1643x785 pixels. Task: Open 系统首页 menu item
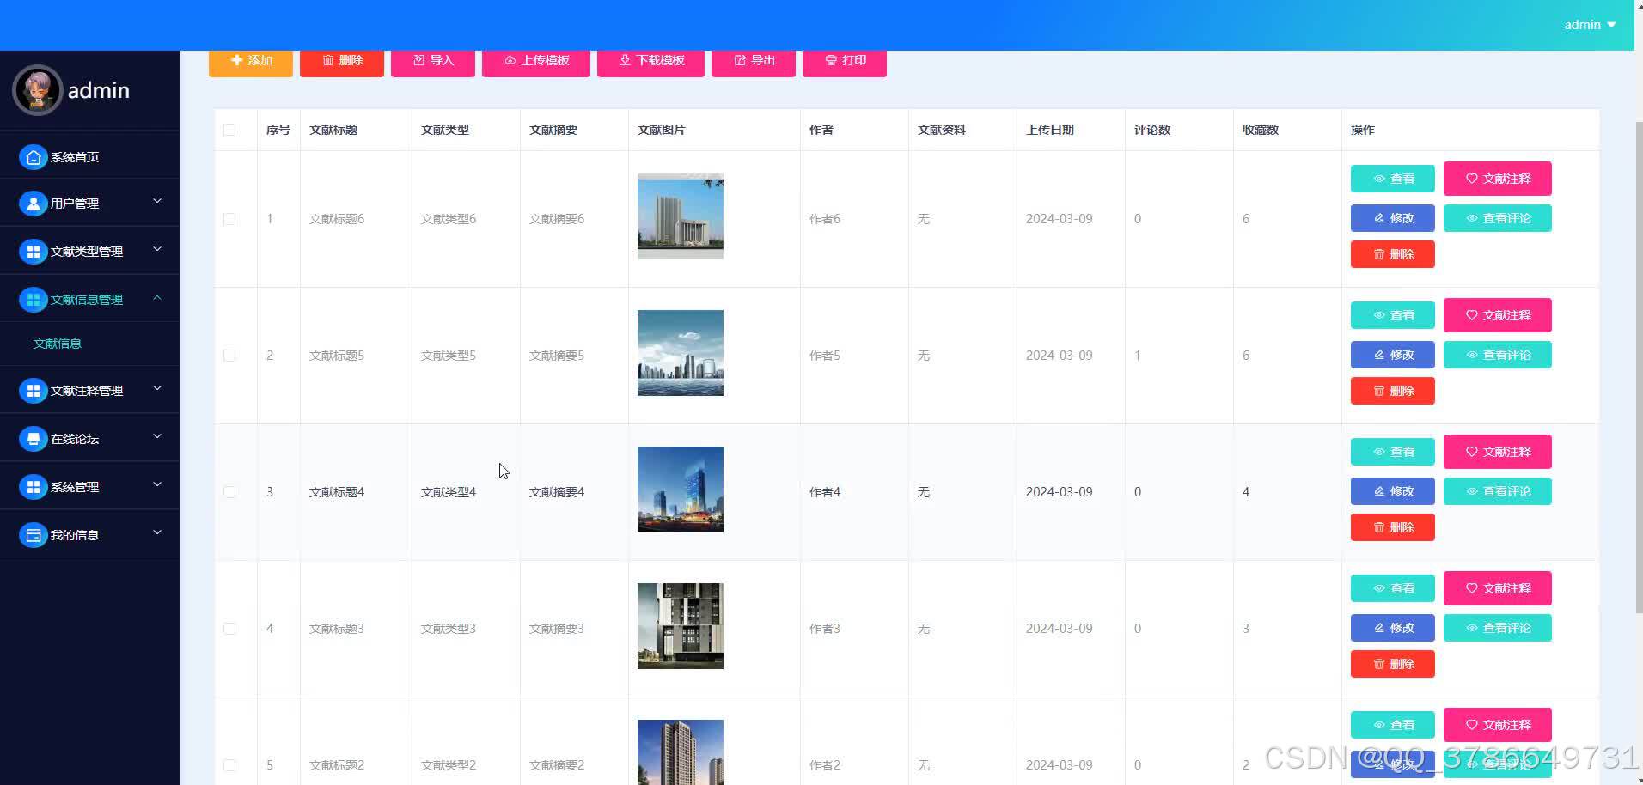point(89,157)
